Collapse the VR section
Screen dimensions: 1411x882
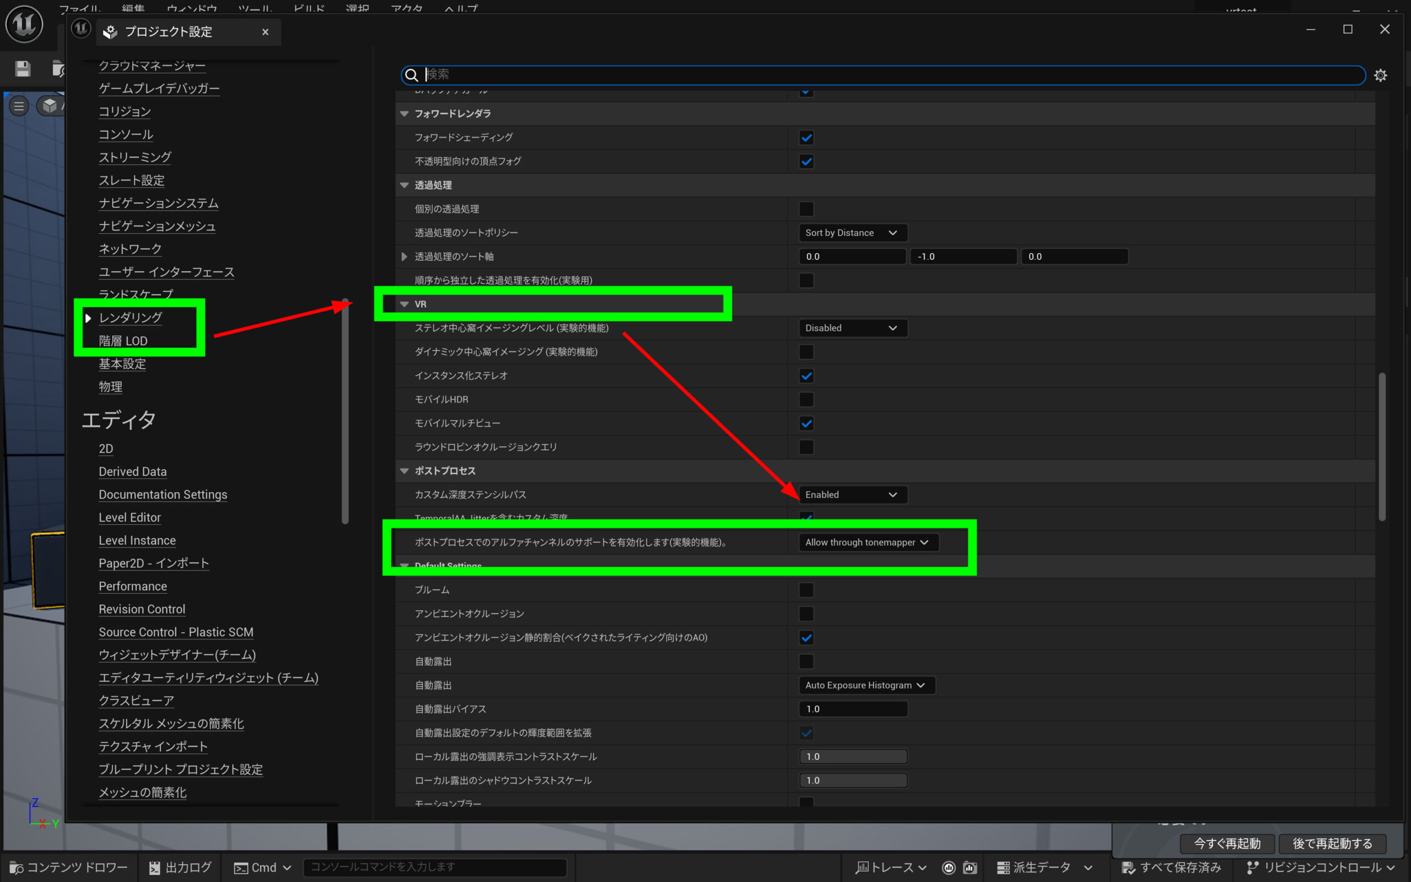pos(404,304)
